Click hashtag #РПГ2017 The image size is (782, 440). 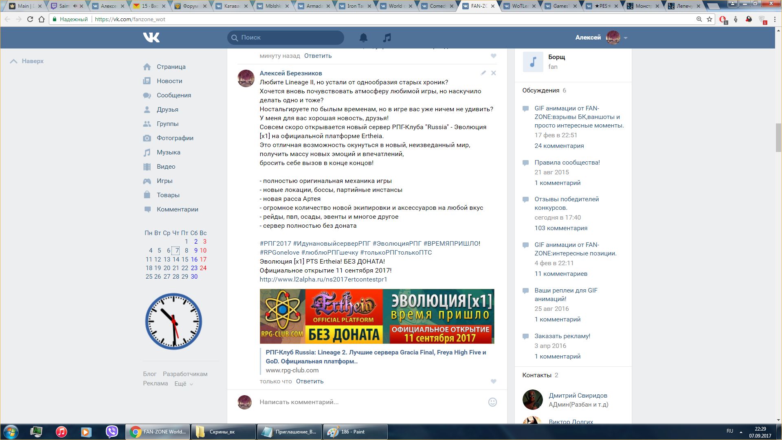coord(275,244)
